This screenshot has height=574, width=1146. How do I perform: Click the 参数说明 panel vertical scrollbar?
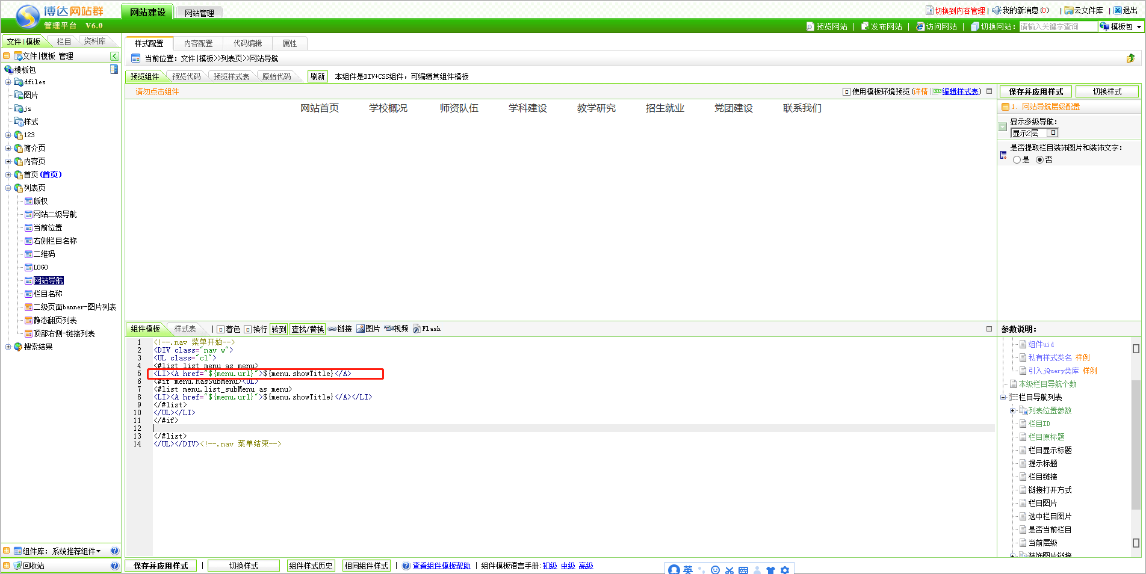coord(1136,445)
